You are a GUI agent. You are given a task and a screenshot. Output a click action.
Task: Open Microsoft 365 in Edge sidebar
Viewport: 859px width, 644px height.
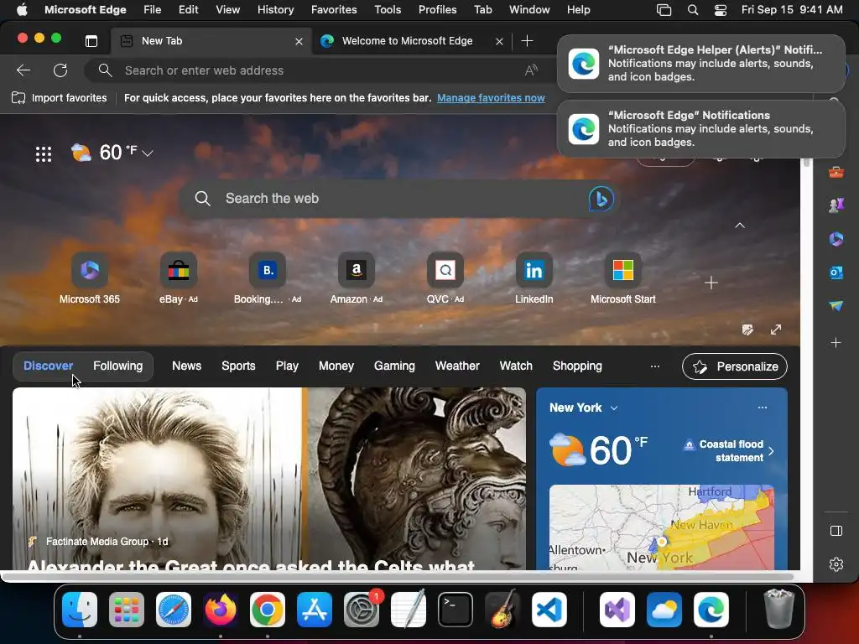point(836,239)
